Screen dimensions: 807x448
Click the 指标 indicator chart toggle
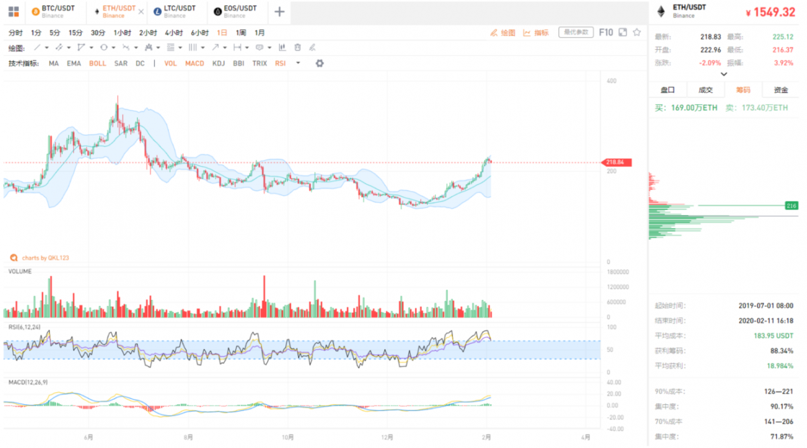536,32
